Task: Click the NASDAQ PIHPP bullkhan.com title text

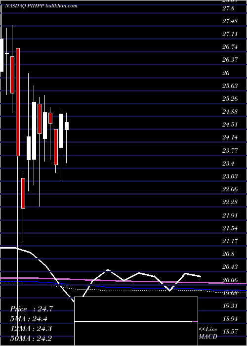Action: 41,6
